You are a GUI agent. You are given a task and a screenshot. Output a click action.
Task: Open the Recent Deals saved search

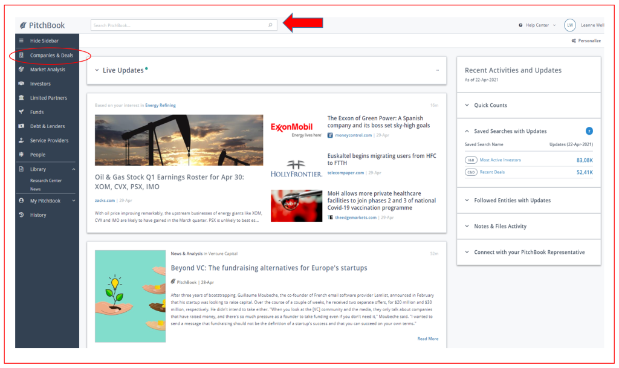coord(492,172)
